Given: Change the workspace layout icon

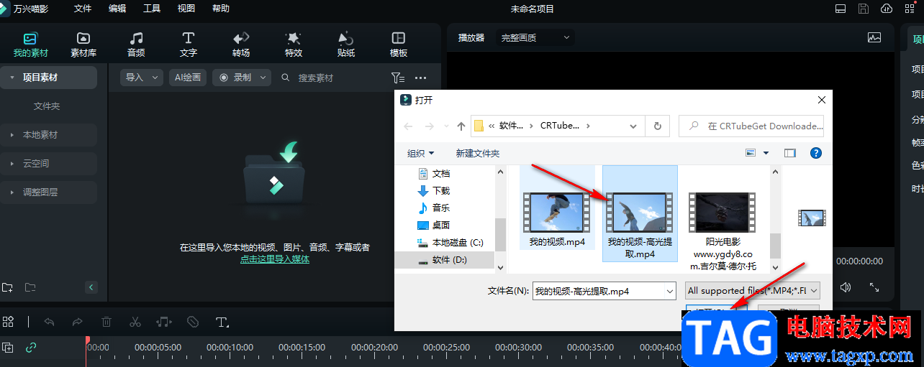Looking at the screenshot, I should (x=840, y=9).
